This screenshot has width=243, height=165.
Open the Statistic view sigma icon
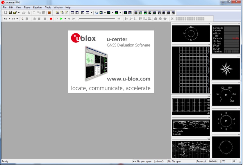tap(83, 13)
